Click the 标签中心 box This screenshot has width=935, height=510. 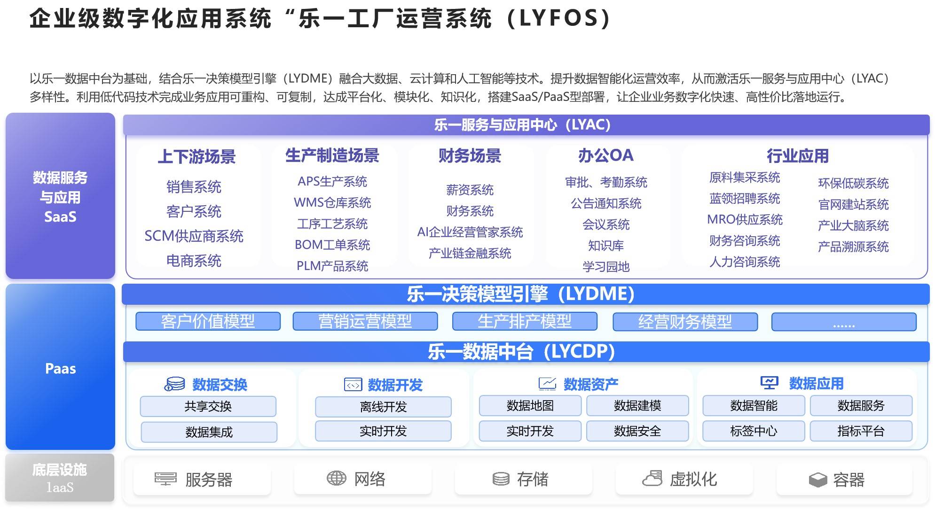[x=754, y=431]
